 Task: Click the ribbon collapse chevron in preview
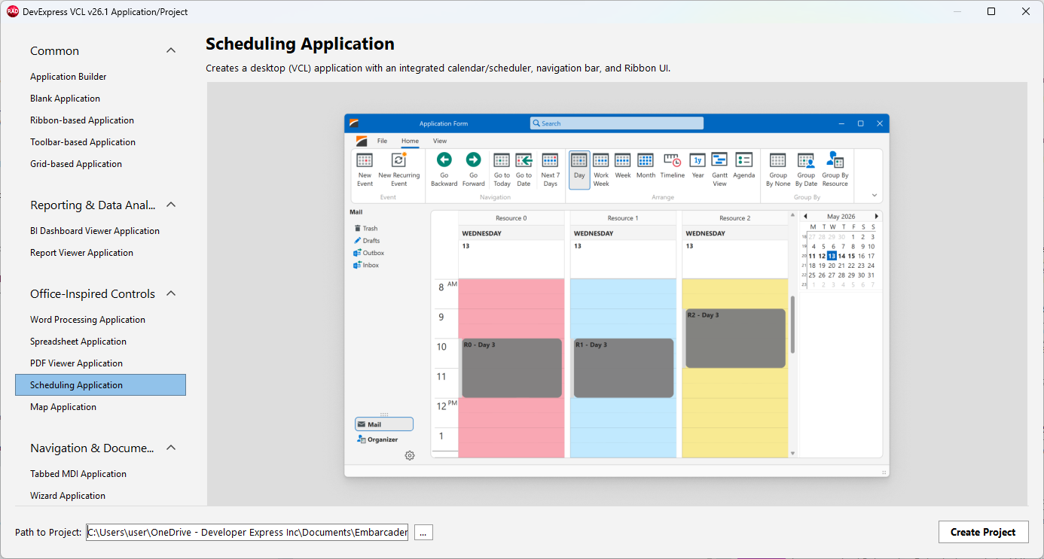click(x=875, y=196)
